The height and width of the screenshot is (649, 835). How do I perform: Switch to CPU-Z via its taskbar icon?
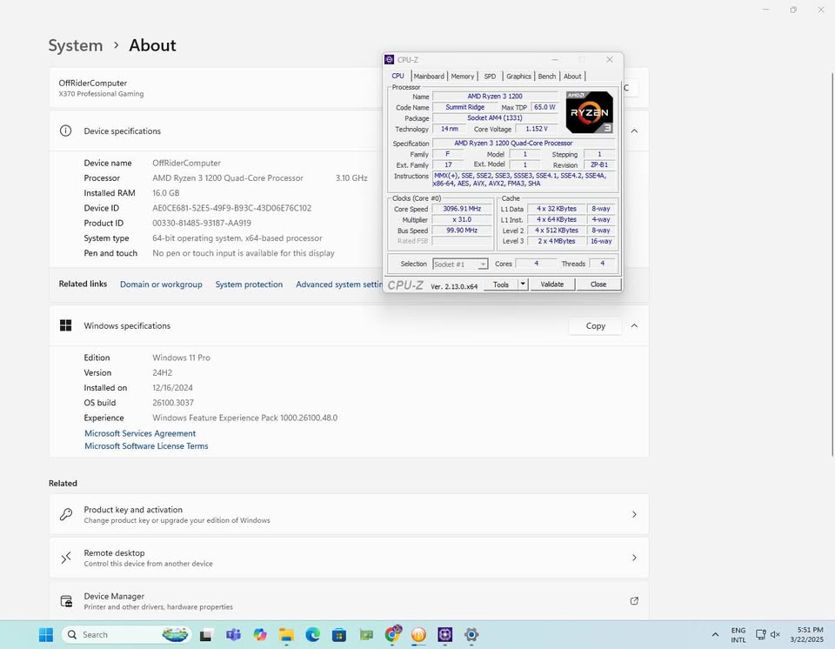click(x=444, y=634)
